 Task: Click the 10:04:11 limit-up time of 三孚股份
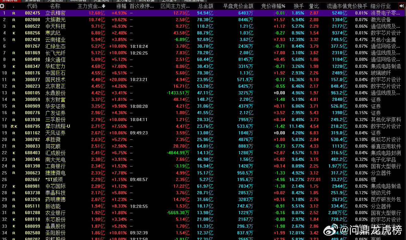click(x=139, y=120)
